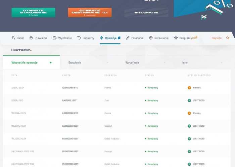Sort by the Kwota column header
This screenshot has width=235, height=167.
click(x=66, y=75)
